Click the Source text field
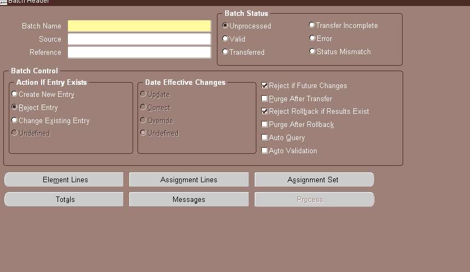470x272 pixels. [139, 39]
